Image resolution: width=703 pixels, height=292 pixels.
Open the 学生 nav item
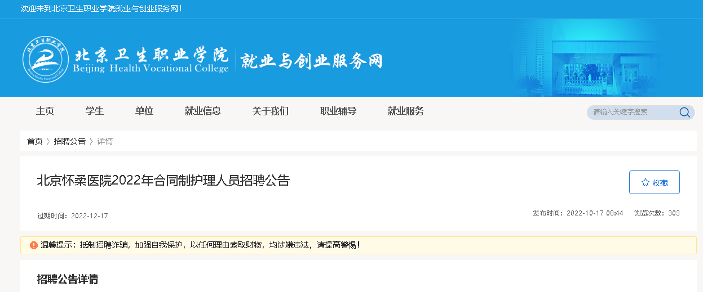pyautogui.click(x=95, y=111)
